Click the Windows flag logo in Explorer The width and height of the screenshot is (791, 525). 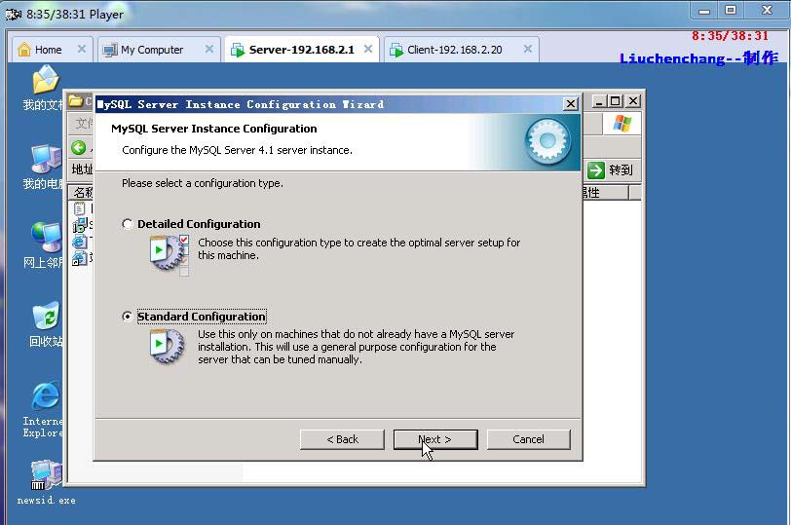(622, 124)
